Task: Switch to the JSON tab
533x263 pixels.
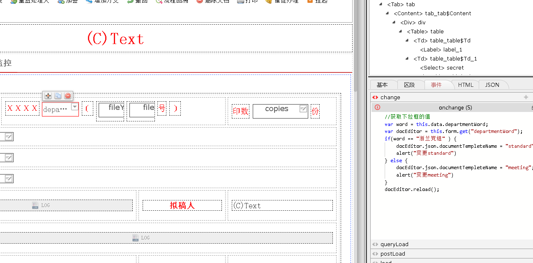Action: pos(492,85)
